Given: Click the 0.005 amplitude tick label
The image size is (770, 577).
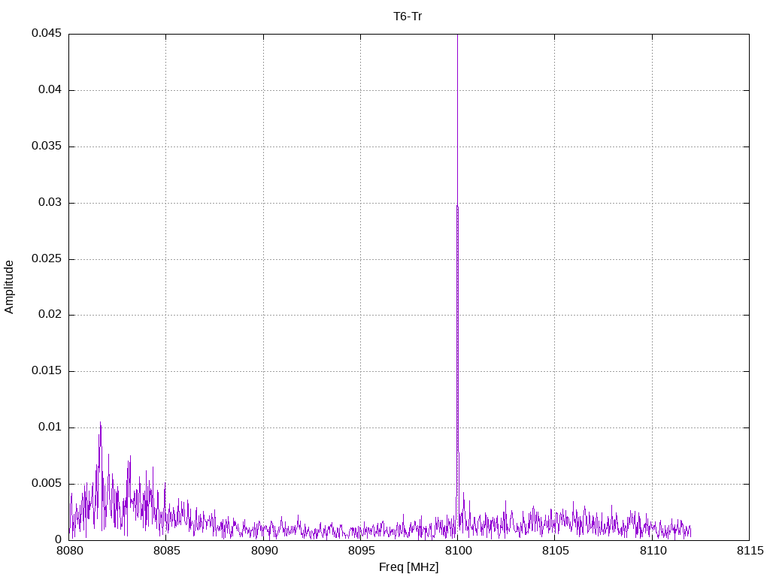Looking at the screenshot, I should 46,484.
